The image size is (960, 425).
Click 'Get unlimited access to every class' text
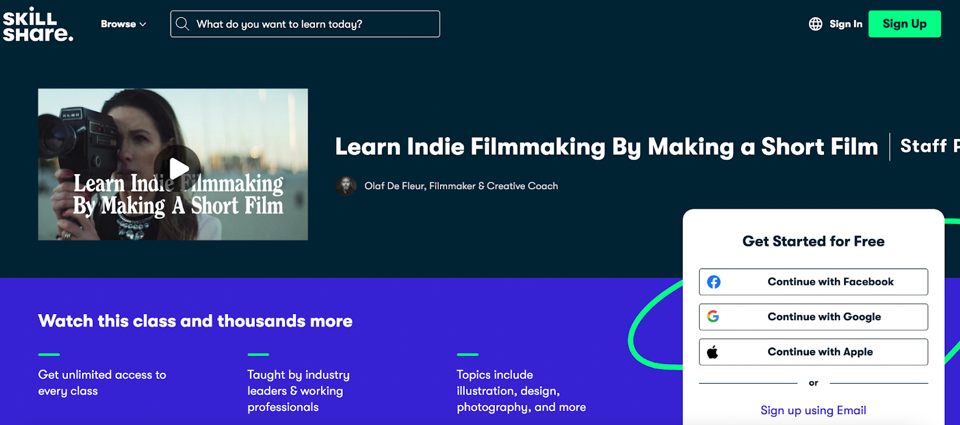[102, 383]
